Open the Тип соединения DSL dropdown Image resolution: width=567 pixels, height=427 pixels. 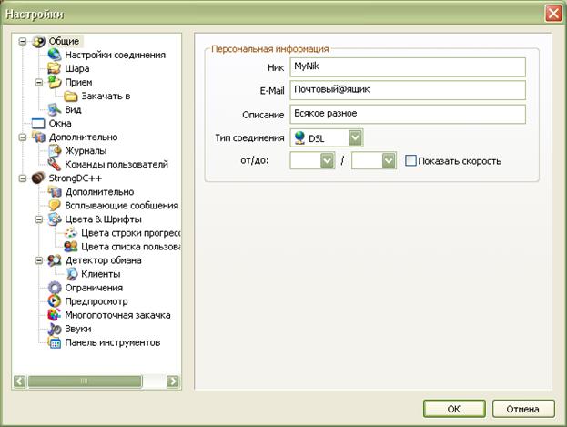pyautogui.click(x=355, y=137)
